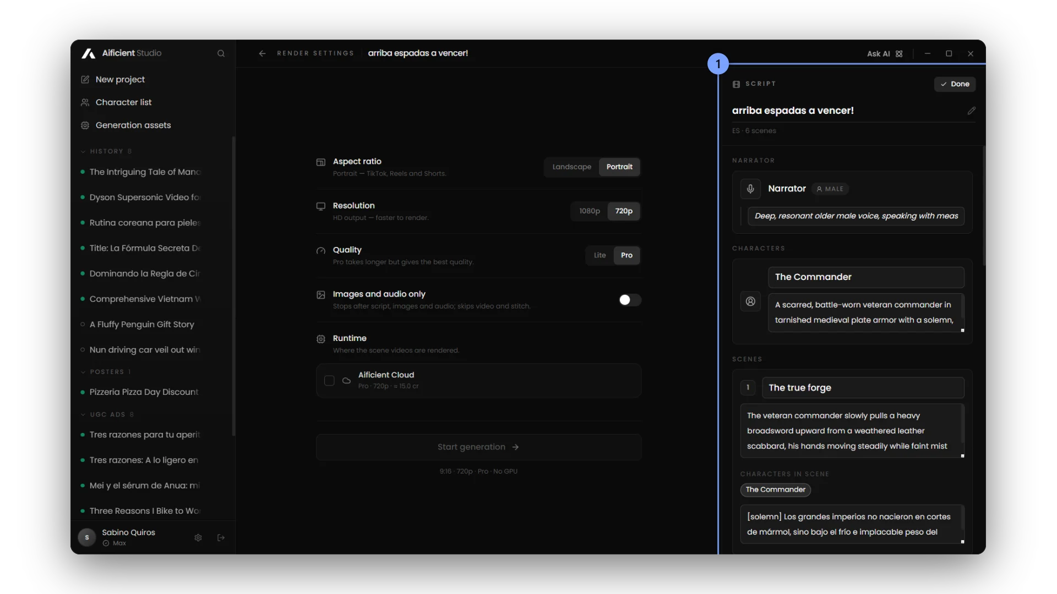Toggle the Images and audio only switch
The width and height of the screenshot is (1057, 594).
(x=630, y=300)
